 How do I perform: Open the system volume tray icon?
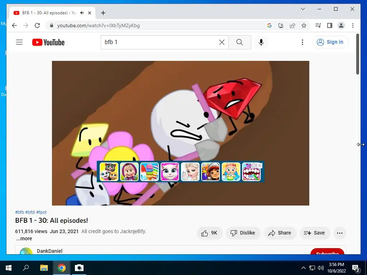tap(321, 268)
